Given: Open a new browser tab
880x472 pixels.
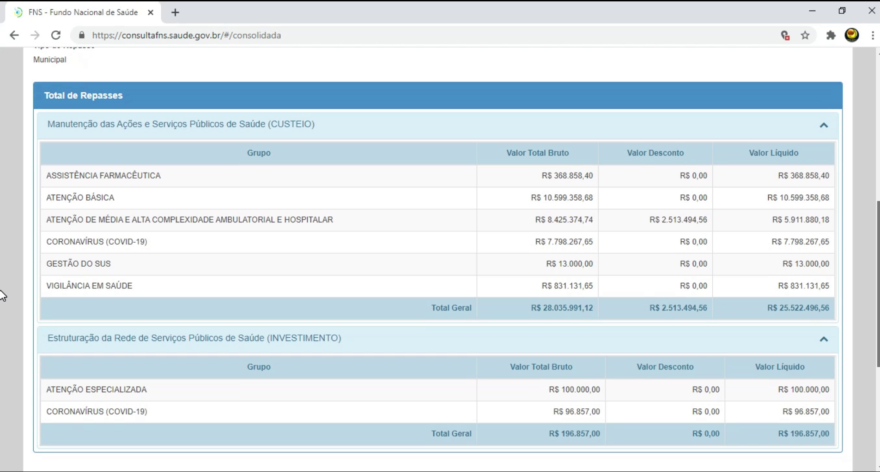Looking at the screenshot, I should click(x=175, y=12).
